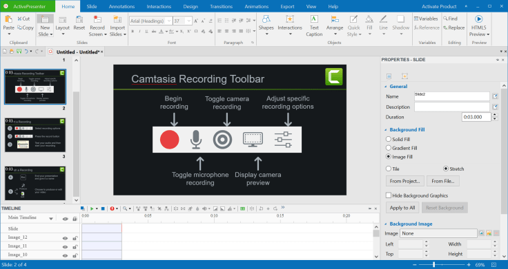Paste from the clipboard

(x=9, y=25)
